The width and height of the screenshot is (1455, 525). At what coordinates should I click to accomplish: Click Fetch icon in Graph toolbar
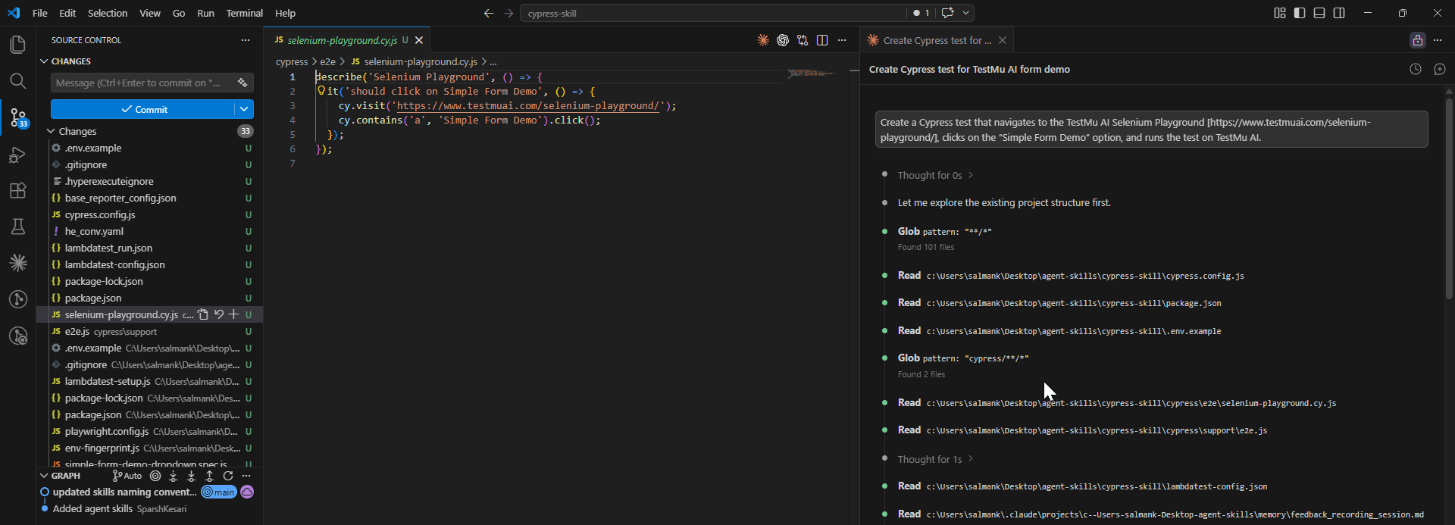coord(174,476)
